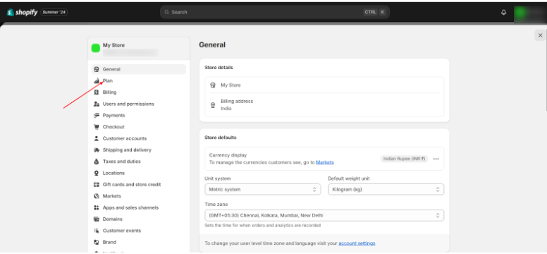
Task: Click the Plan chart icon
Action: click(97, 80)
